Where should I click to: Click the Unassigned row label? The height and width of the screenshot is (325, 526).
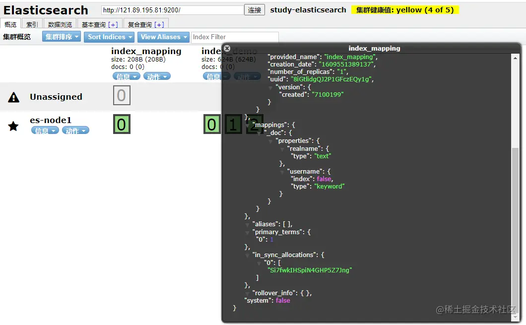[56, 97]
